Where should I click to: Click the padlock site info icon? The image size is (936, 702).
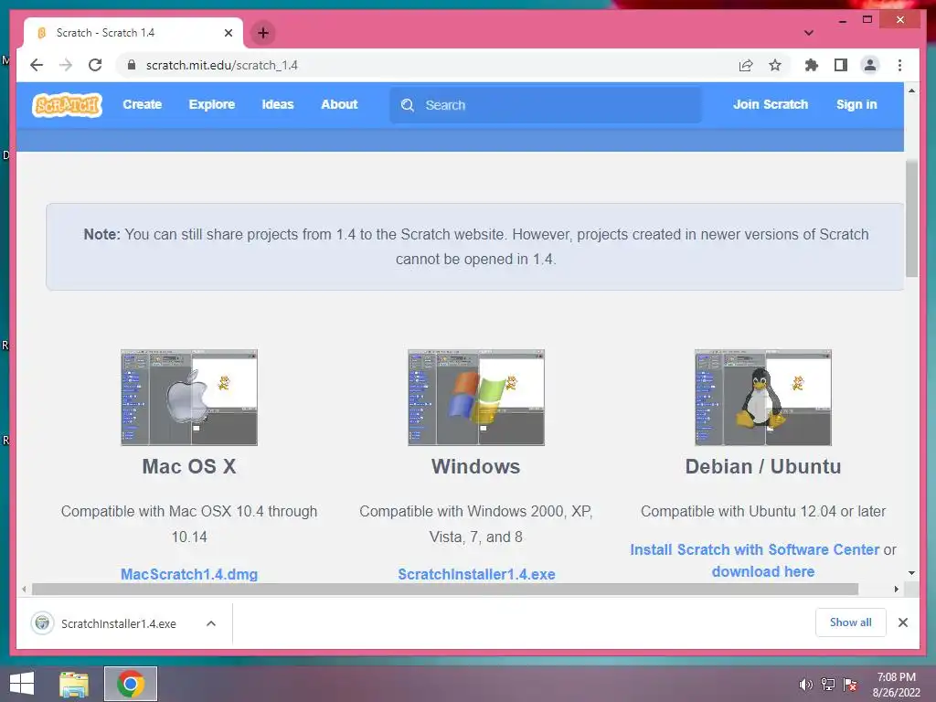pos(132,65)
